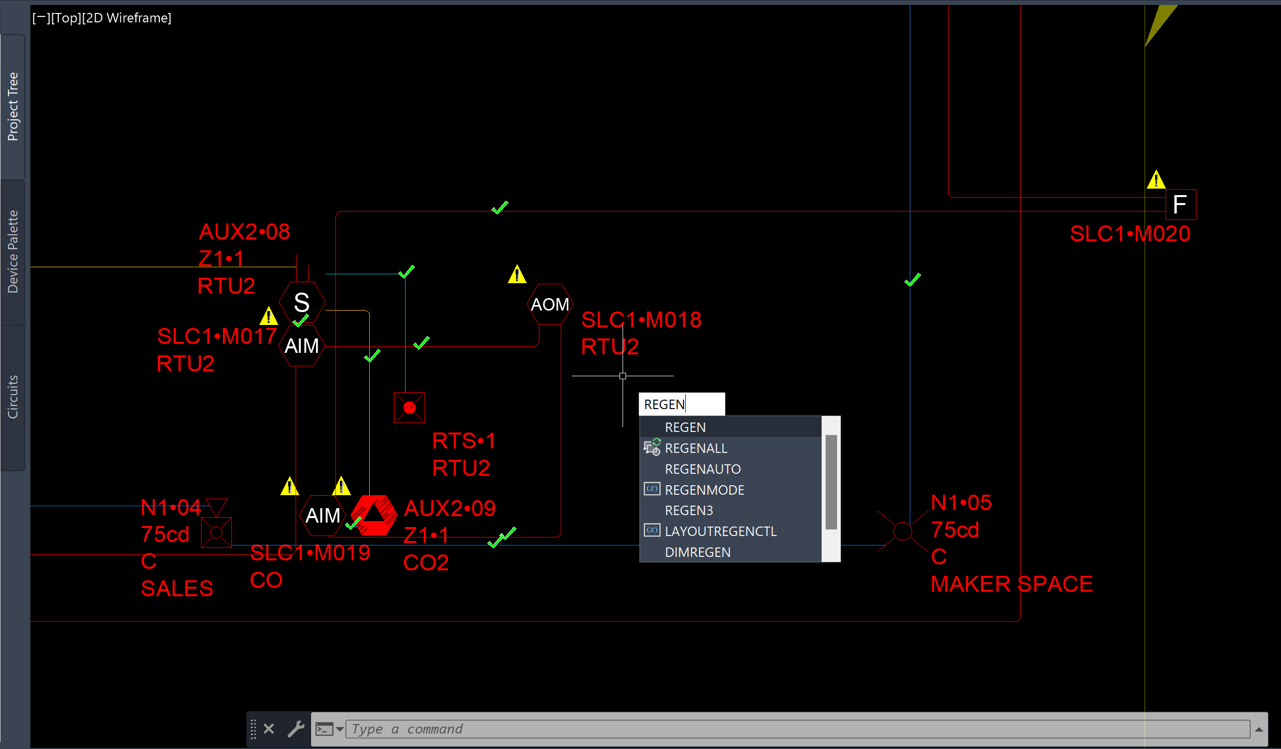Open the [-] viewport controls menu
This screenshot has width=1281, height=749.
[x=41, y=18]
